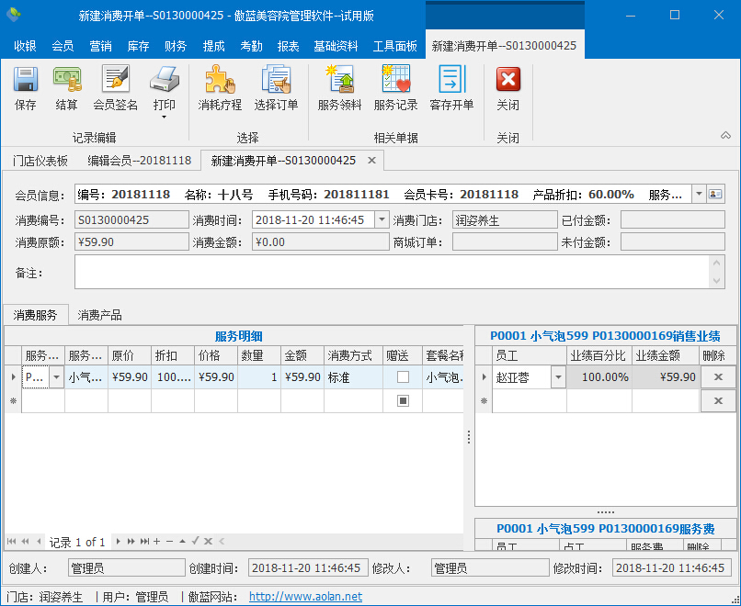The image size is (741, 606).
Task: Expand the service detail row indicator arrow
Action: [13, 377]
